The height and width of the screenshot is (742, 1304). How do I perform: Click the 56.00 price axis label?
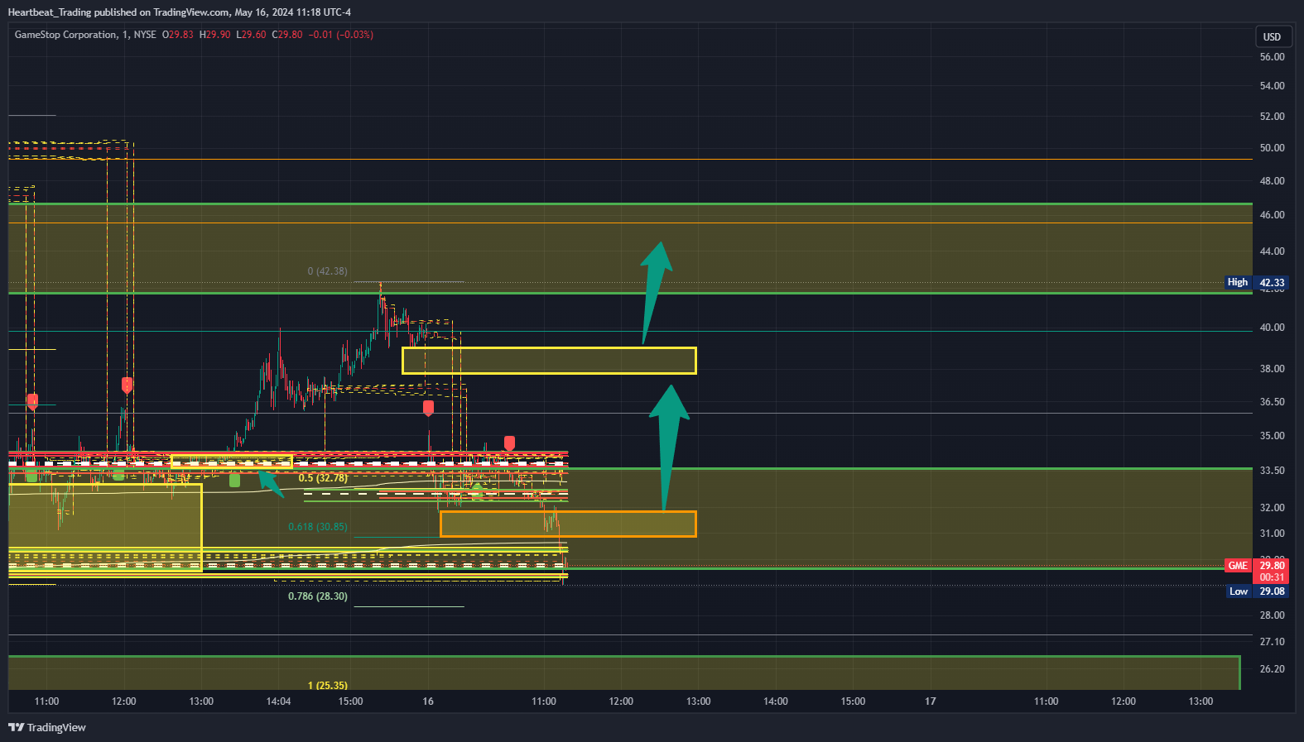pos(1272,57)
